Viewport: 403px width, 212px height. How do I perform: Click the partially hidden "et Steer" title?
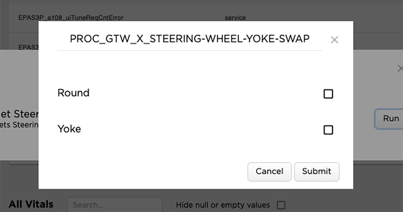19,114
